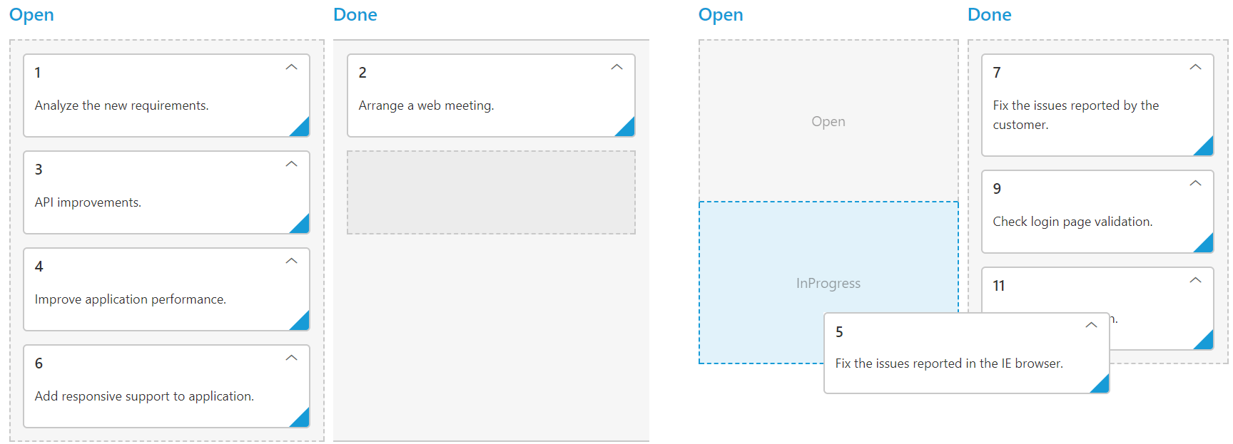Viewport: 1233px width, 444px height.
Task: Click blue corner triangle on card 3
Action: tap(303, 226)
